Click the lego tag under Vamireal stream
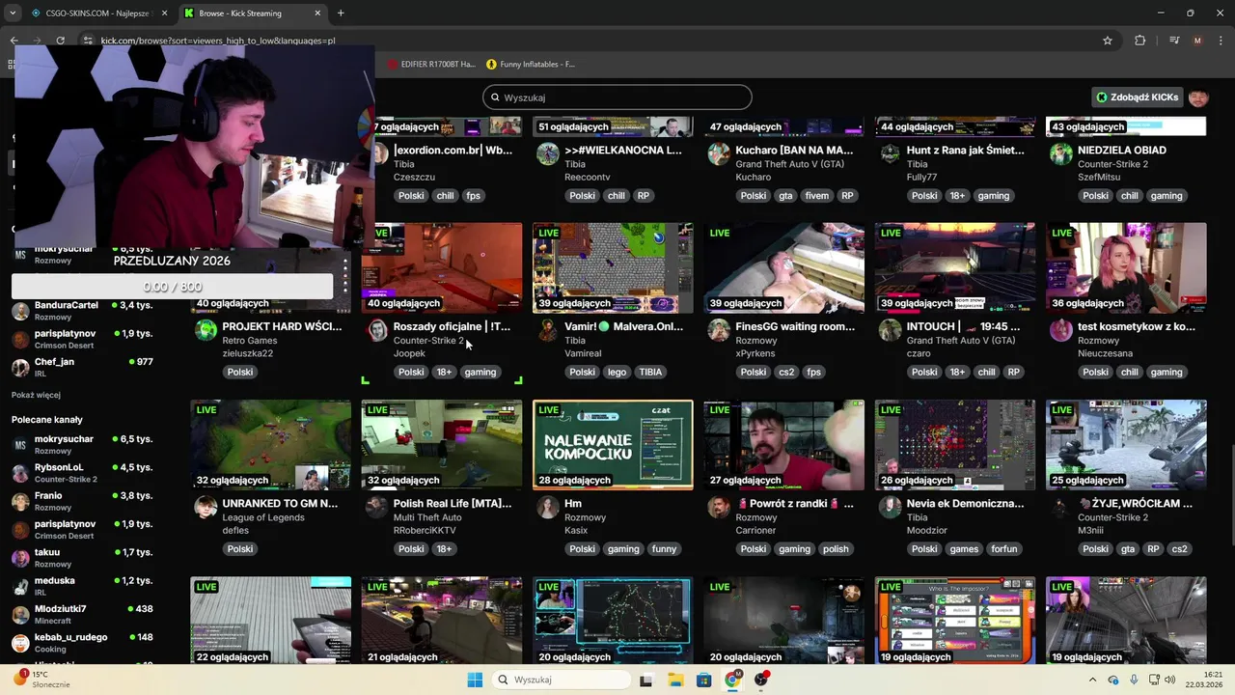The height and width of the screenshot is (695, 1235). (615, 372)
